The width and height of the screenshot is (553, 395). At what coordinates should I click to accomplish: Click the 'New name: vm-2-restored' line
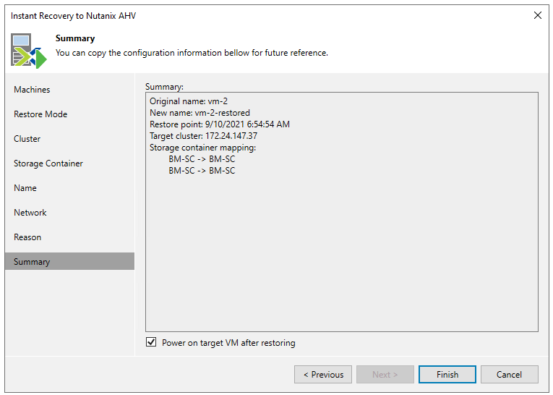(200, 113)
